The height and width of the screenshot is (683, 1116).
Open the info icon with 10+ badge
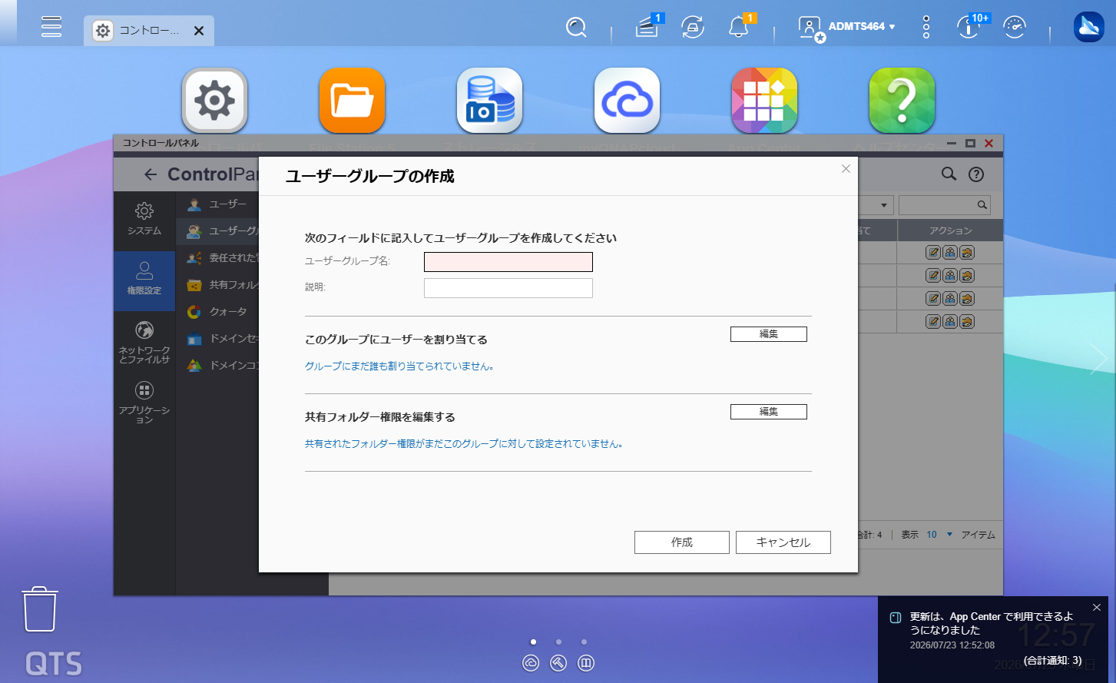click(x=969, y=28)
